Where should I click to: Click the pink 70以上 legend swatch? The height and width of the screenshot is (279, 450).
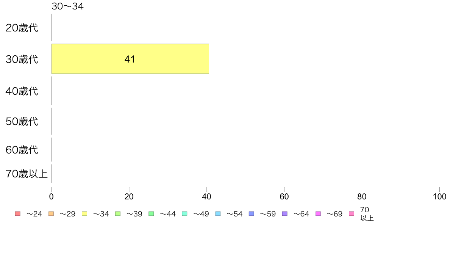[x=352, y=213]
